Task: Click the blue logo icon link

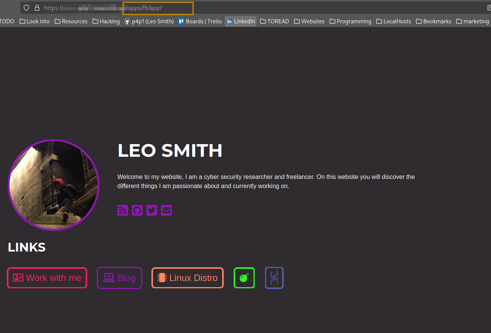Action: [x=274, y=278]
